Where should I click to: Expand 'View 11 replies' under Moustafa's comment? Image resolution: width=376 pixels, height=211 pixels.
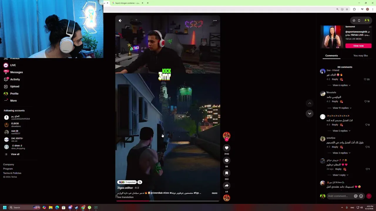pos(342,108)
